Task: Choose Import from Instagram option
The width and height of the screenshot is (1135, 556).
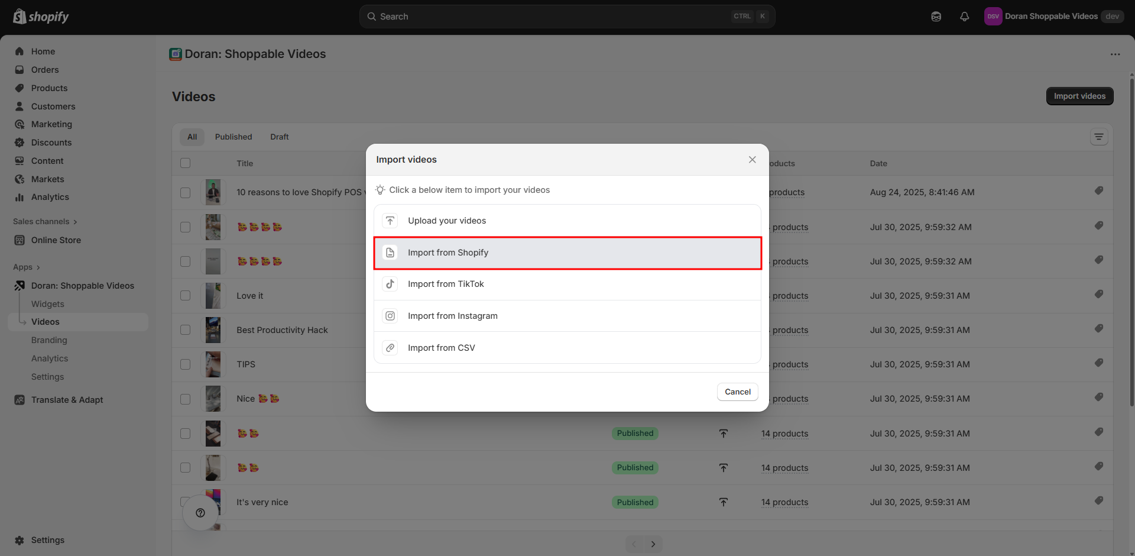Action: pyautogui.click(x=567, y=316)
